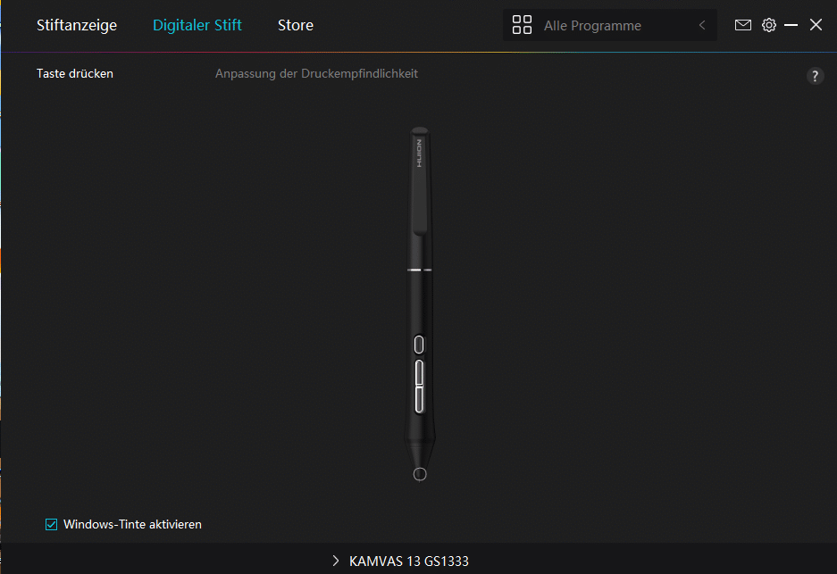Open the Store tab
The image size is (837, 574).
tap(295, 25)
